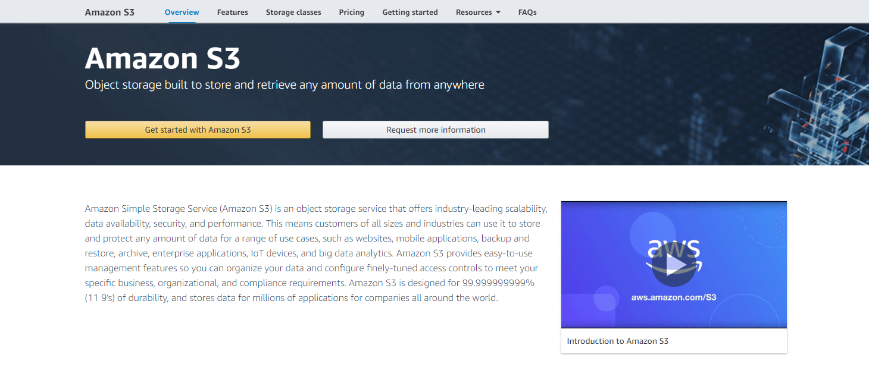Switch to the Overview tab
869x373 pixels.
coord(182,12)
